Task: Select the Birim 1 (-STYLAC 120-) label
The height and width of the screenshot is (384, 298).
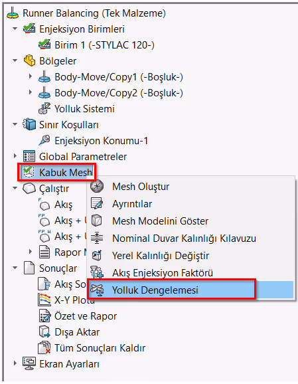Action: point(104,45)
